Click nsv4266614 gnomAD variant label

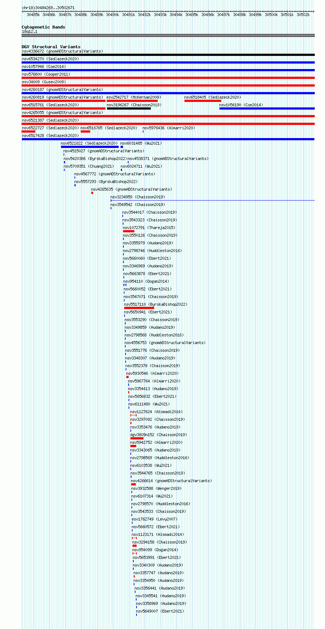tap(172, 481)
